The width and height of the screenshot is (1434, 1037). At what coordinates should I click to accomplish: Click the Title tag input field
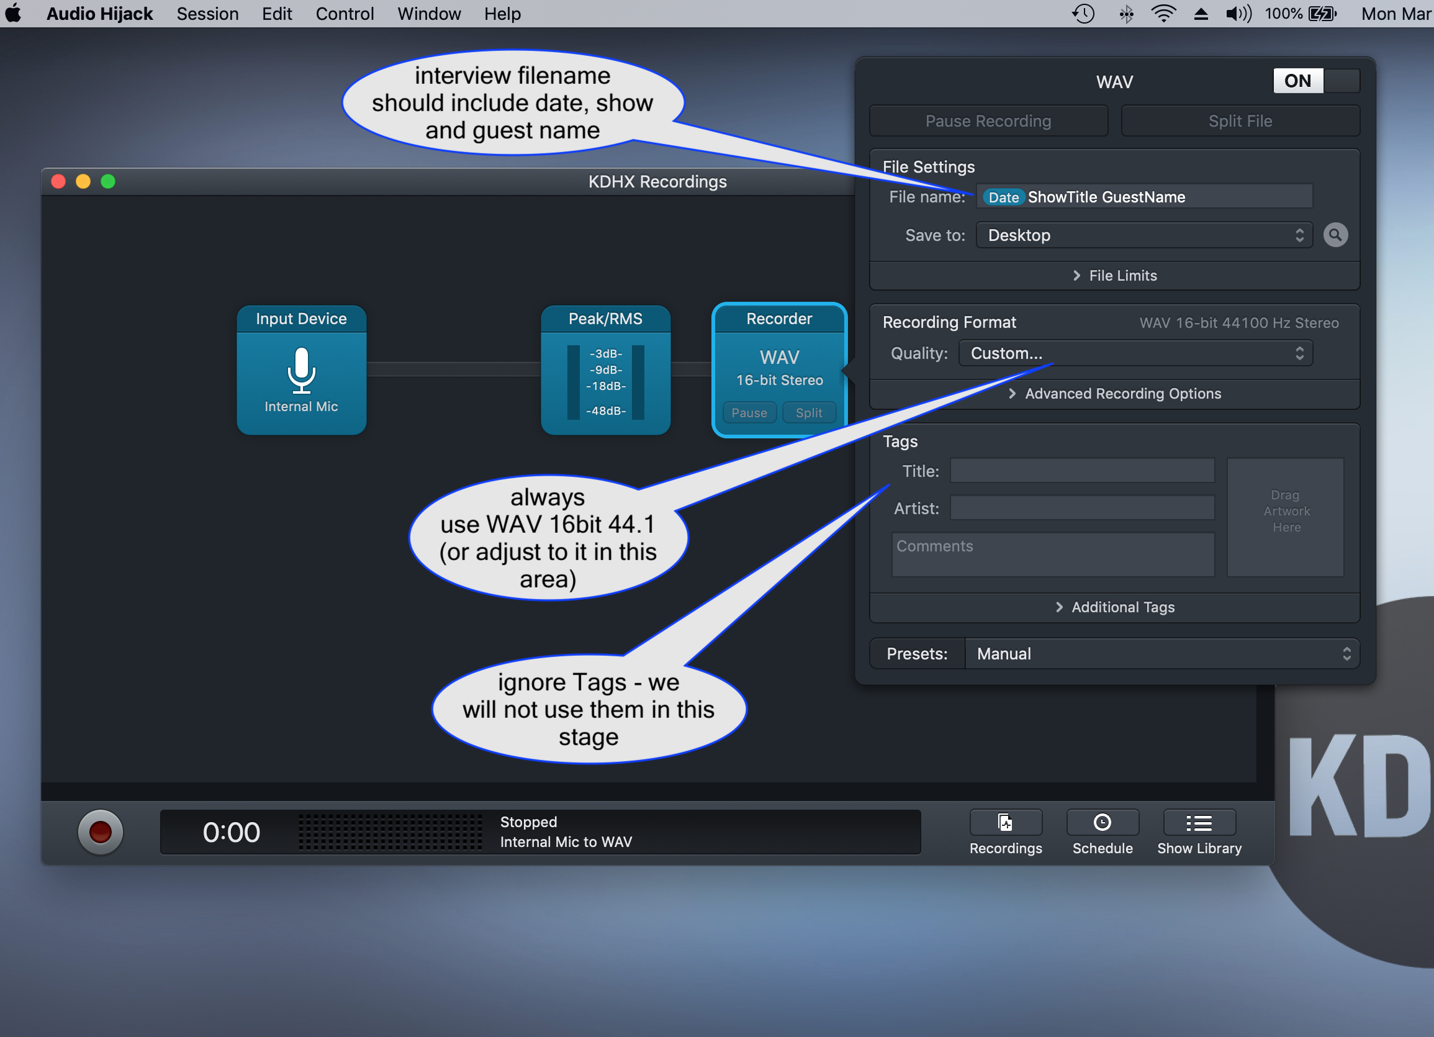click(1082, 471)
